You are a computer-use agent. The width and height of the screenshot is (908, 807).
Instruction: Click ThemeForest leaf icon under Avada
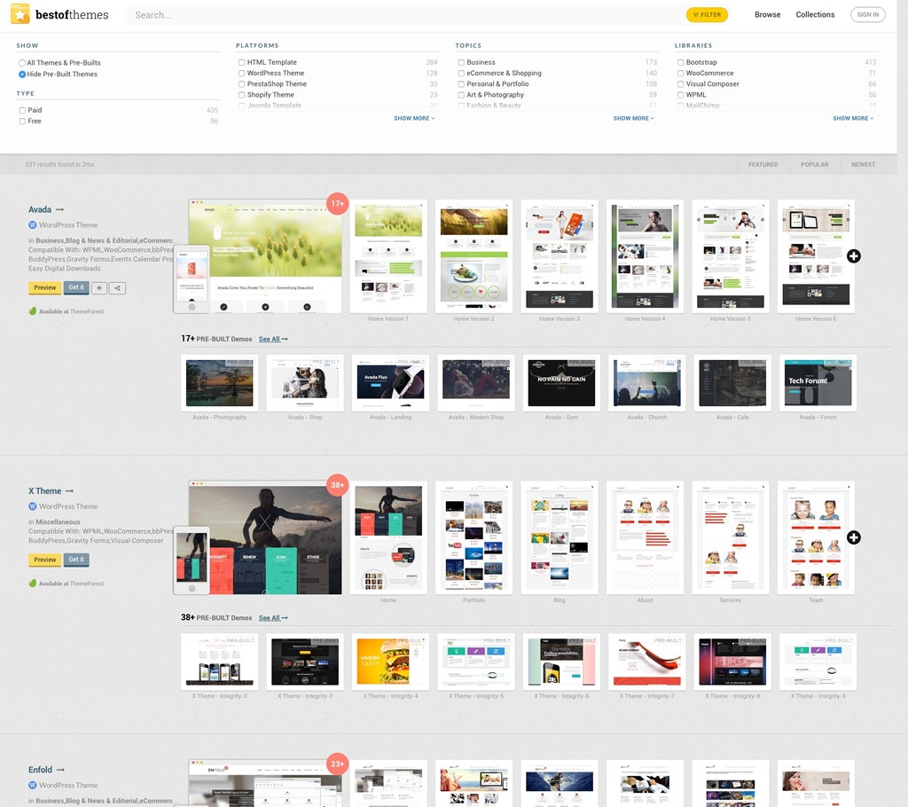coord(33,311)
